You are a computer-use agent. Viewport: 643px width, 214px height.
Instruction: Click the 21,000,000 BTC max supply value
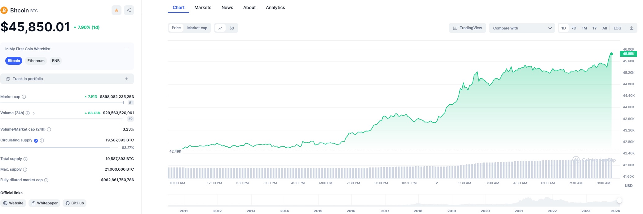119,169
